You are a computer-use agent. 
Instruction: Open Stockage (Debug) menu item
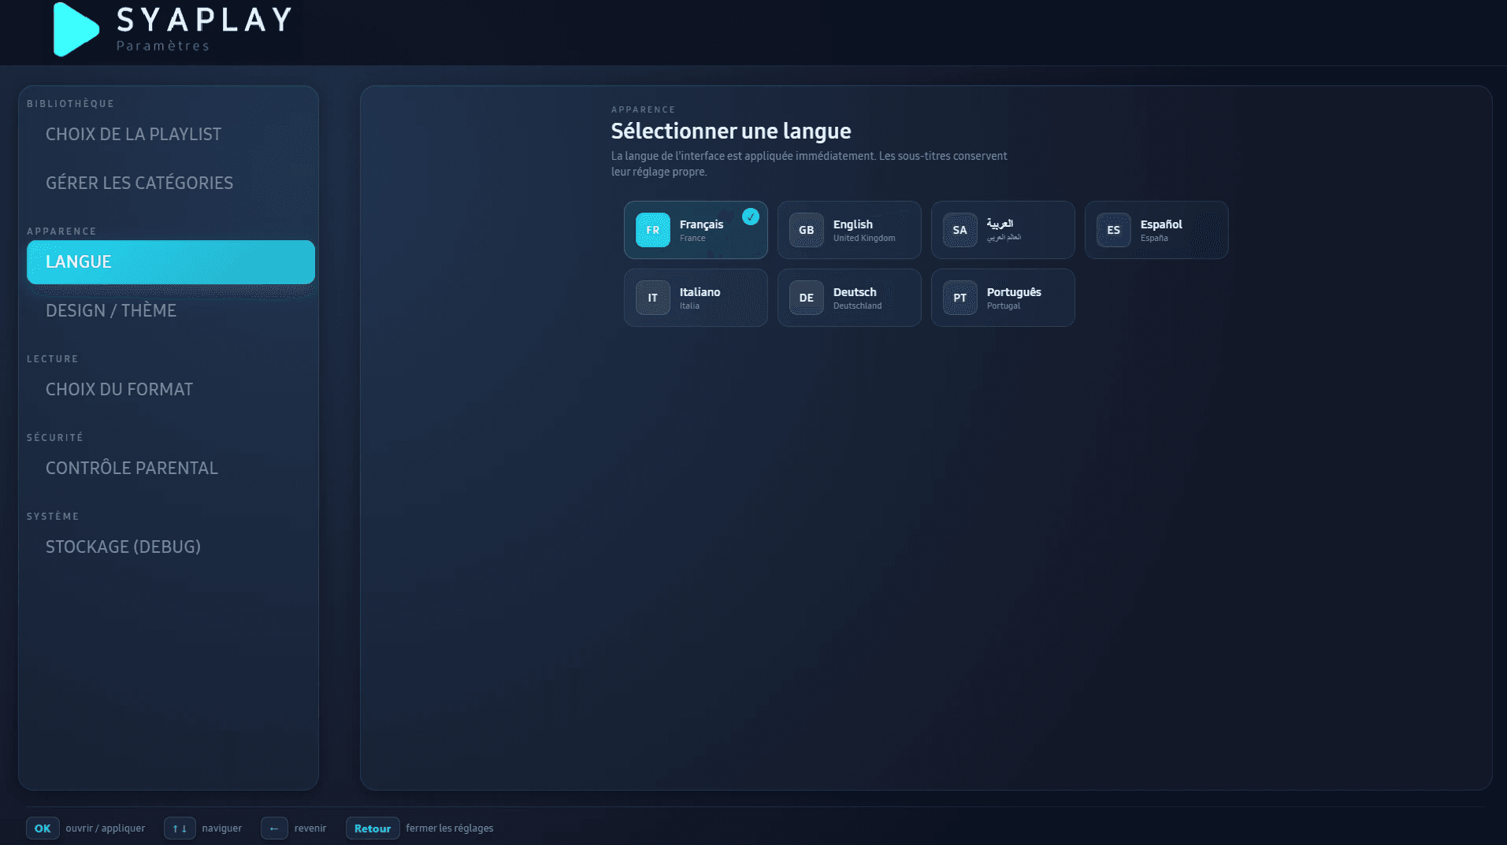tap(171, 547)
